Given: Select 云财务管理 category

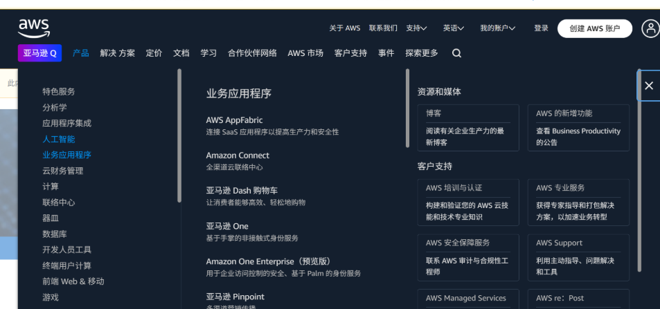Looking at the screenshot, I should point(63,171).
